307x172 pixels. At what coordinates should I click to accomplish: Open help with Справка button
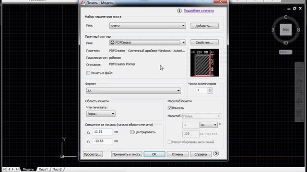tap(201, 154)
